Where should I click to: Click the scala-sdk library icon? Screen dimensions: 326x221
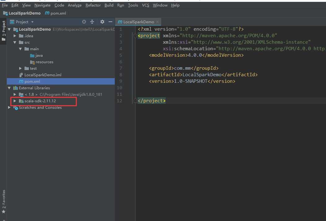click(21, 101)
